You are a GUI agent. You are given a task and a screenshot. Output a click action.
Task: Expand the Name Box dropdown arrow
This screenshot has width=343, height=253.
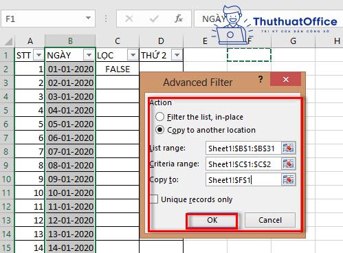pyautogui.click(x=88, y=18)
